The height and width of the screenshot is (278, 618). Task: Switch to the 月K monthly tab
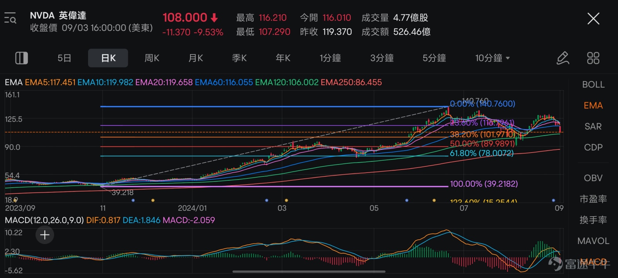196,58
